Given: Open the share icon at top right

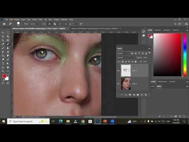Looking at the screenshot, I should tap(186, 24).
